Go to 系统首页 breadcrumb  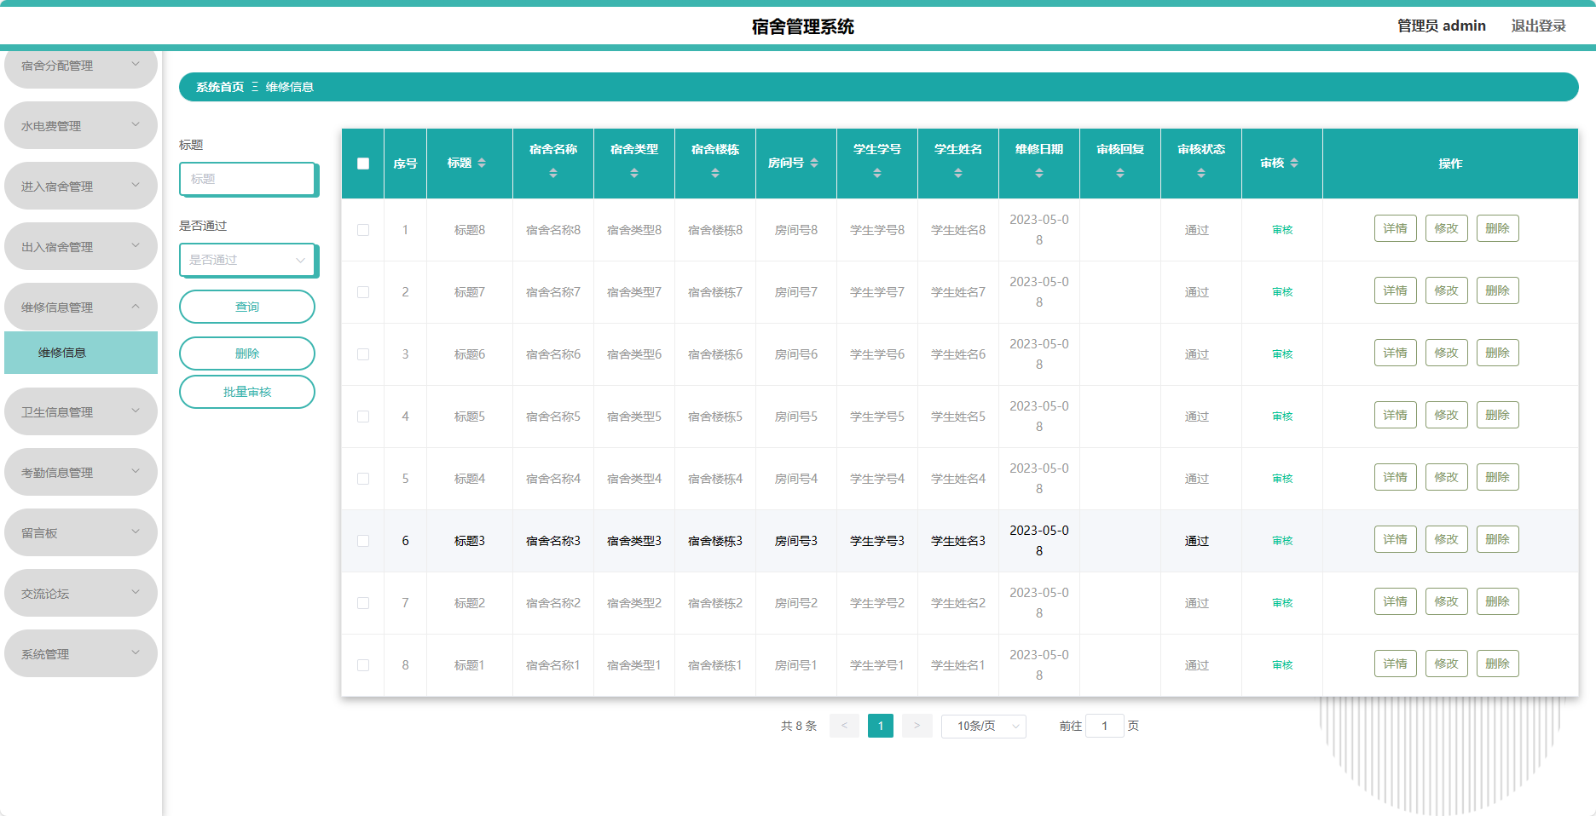pos(220,87)
